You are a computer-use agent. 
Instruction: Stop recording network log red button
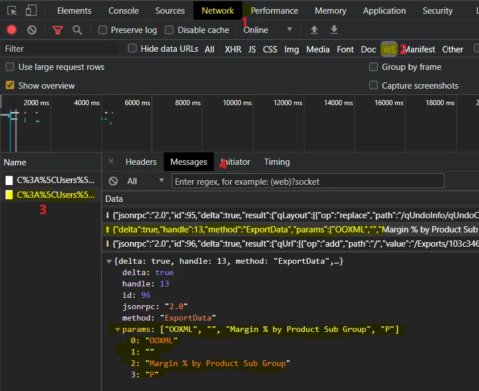(12, 30)
